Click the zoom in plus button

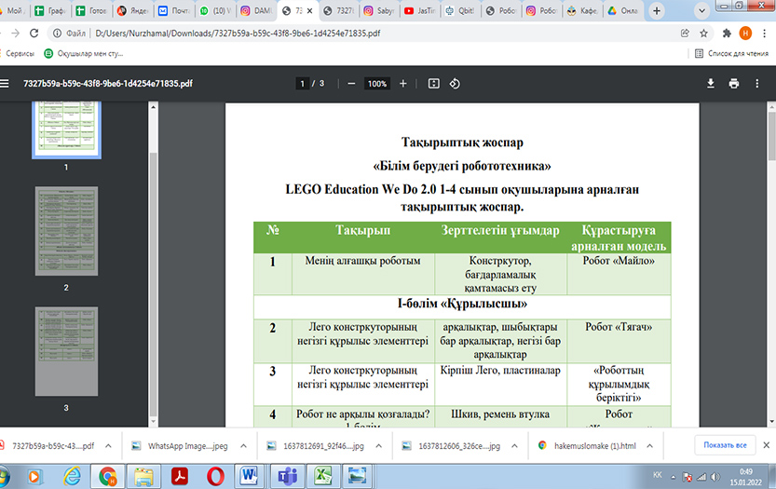coord(402,83)
